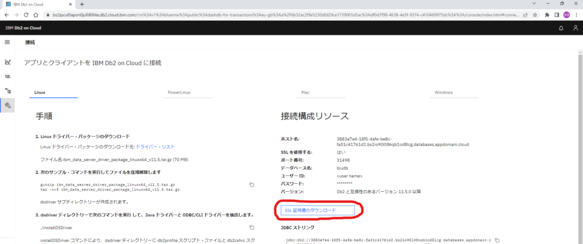583x244 pixels.
Task: Click the gunzip command line
Action: click(108, 184)
